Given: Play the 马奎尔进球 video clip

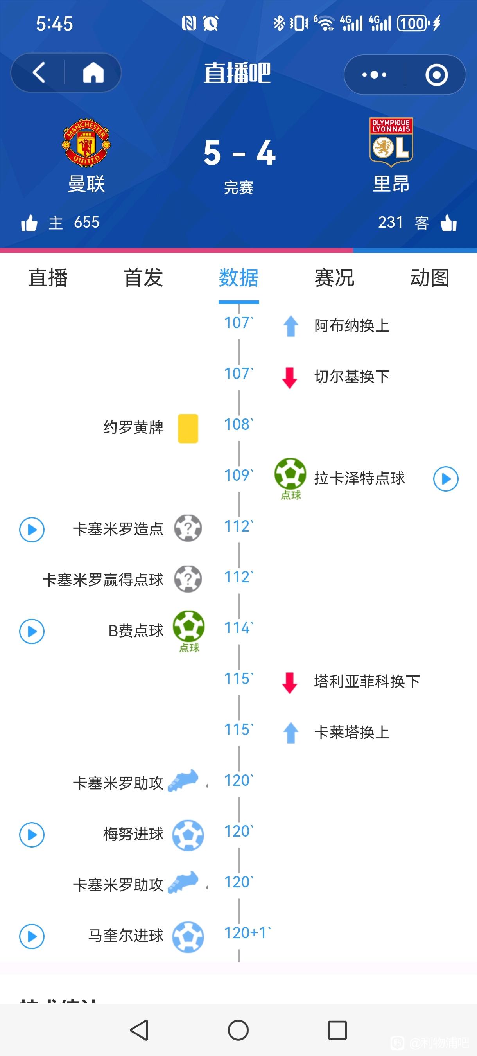Looking at the screenshot, I should (x=32, y=936).
